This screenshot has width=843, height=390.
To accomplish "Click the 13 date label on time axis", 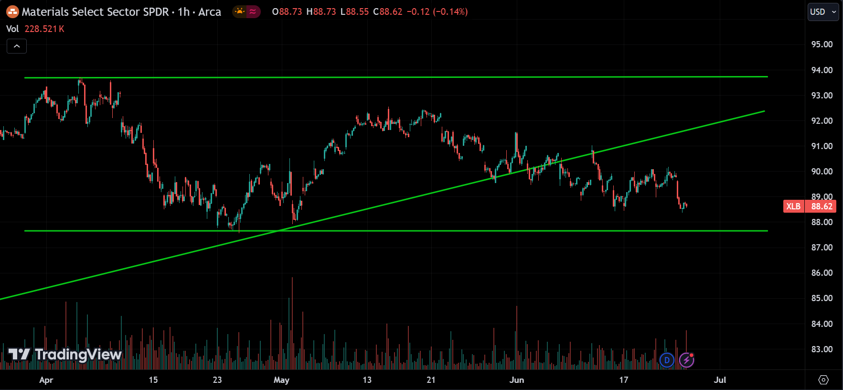I will 367,380.
